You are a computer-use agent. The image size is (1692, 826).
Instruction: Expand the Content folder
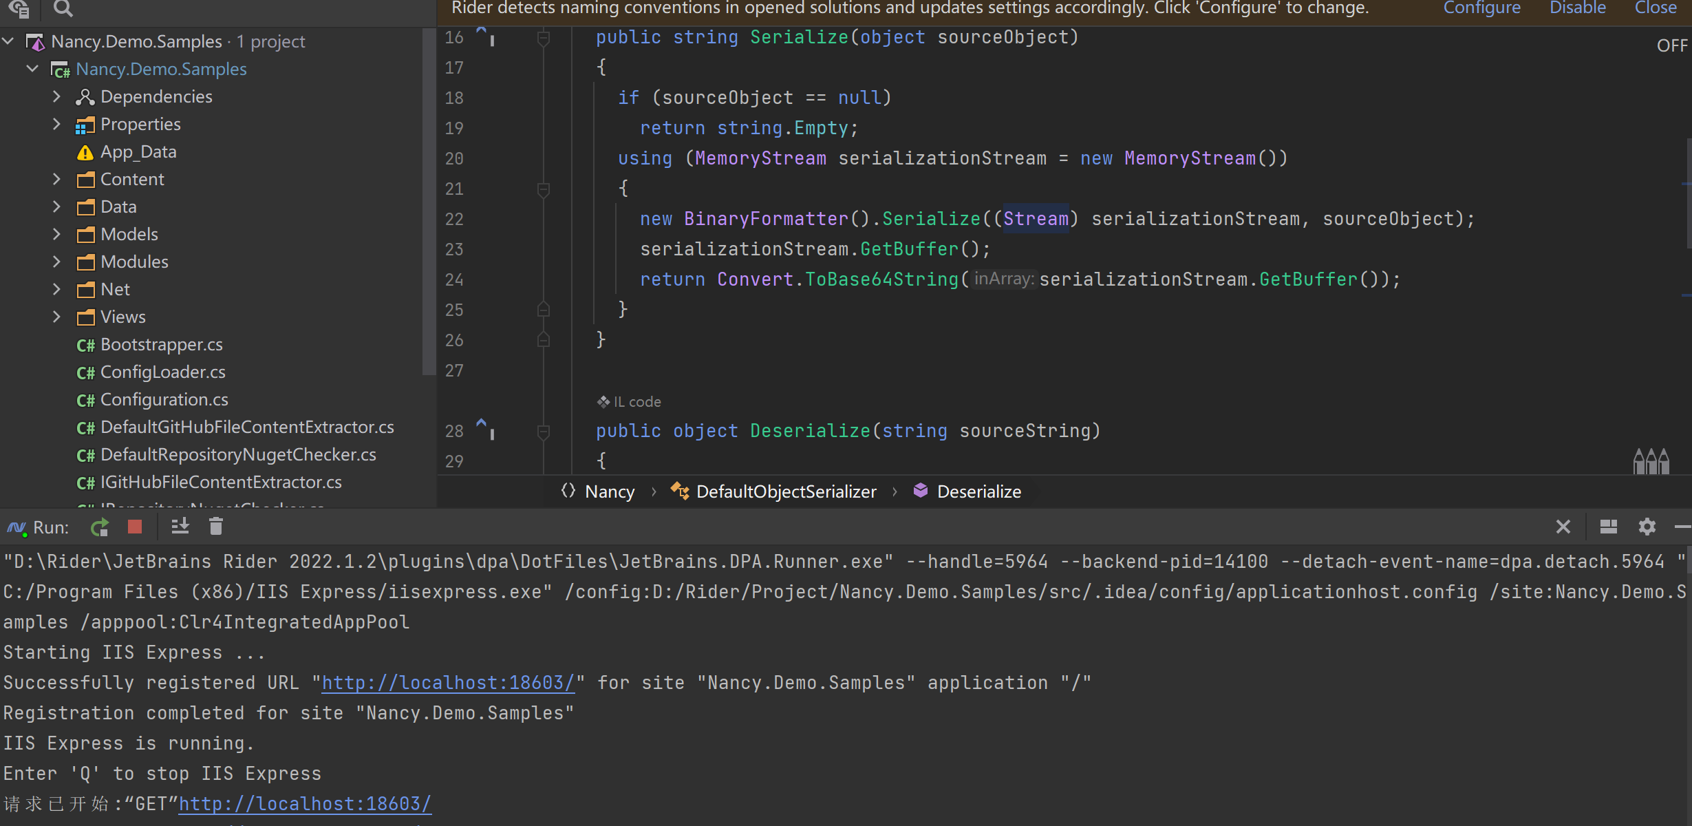coord(56,179)
